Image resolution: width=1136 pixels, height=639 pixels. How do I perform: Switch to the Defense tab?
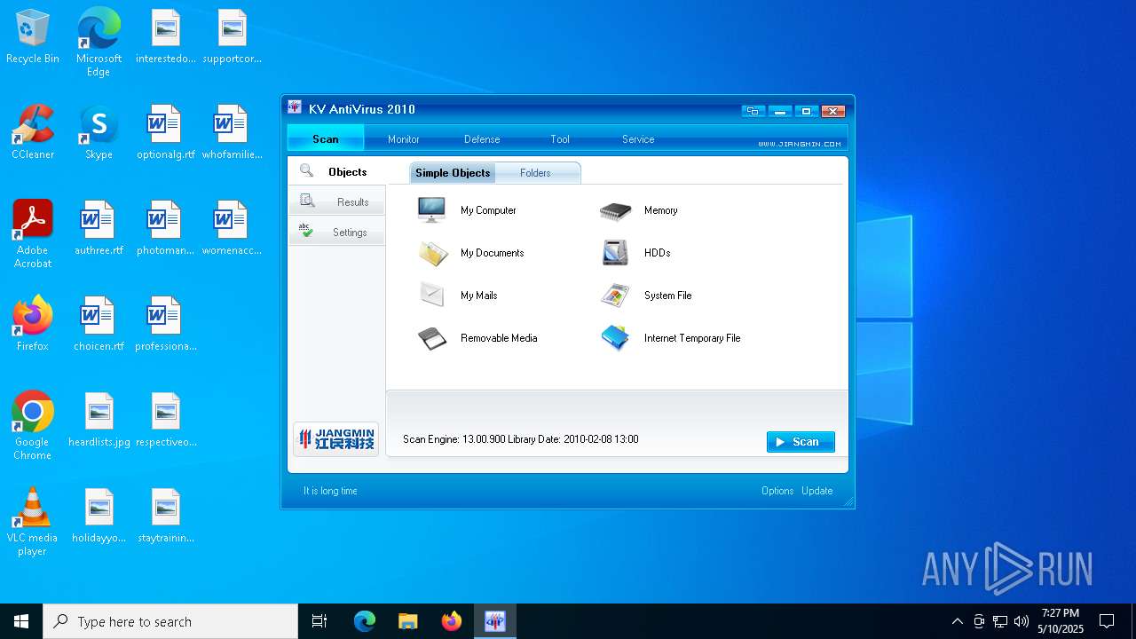482,138
